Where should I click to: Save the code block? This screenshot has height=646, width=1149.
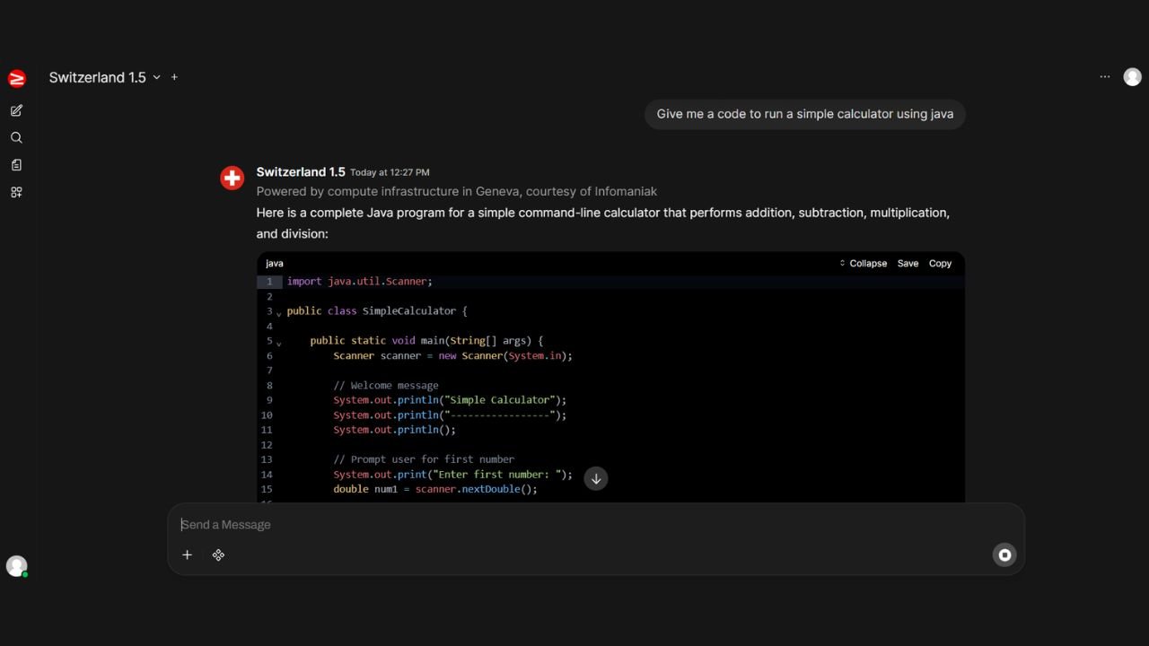click(908, 263)
